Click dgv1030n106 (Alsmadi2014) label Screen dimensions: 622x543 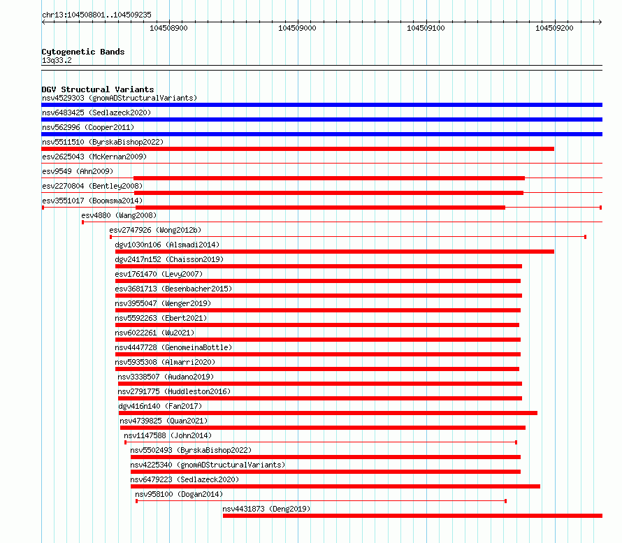(x=167, y=245)
